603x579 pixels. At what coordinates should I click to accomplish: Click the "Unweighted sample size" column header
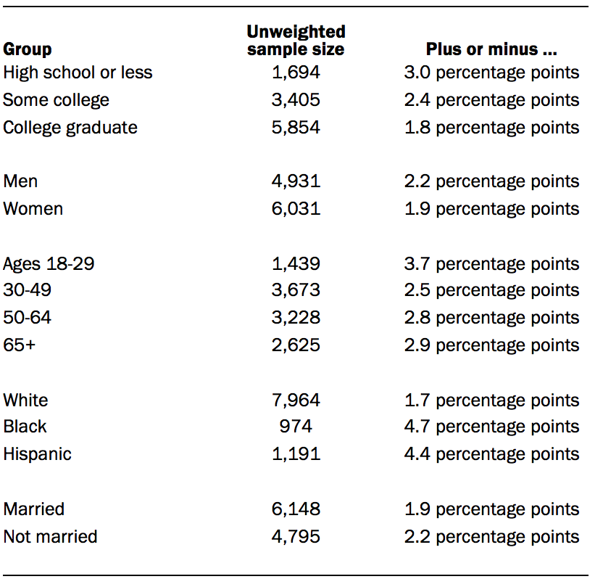point(296,41)
